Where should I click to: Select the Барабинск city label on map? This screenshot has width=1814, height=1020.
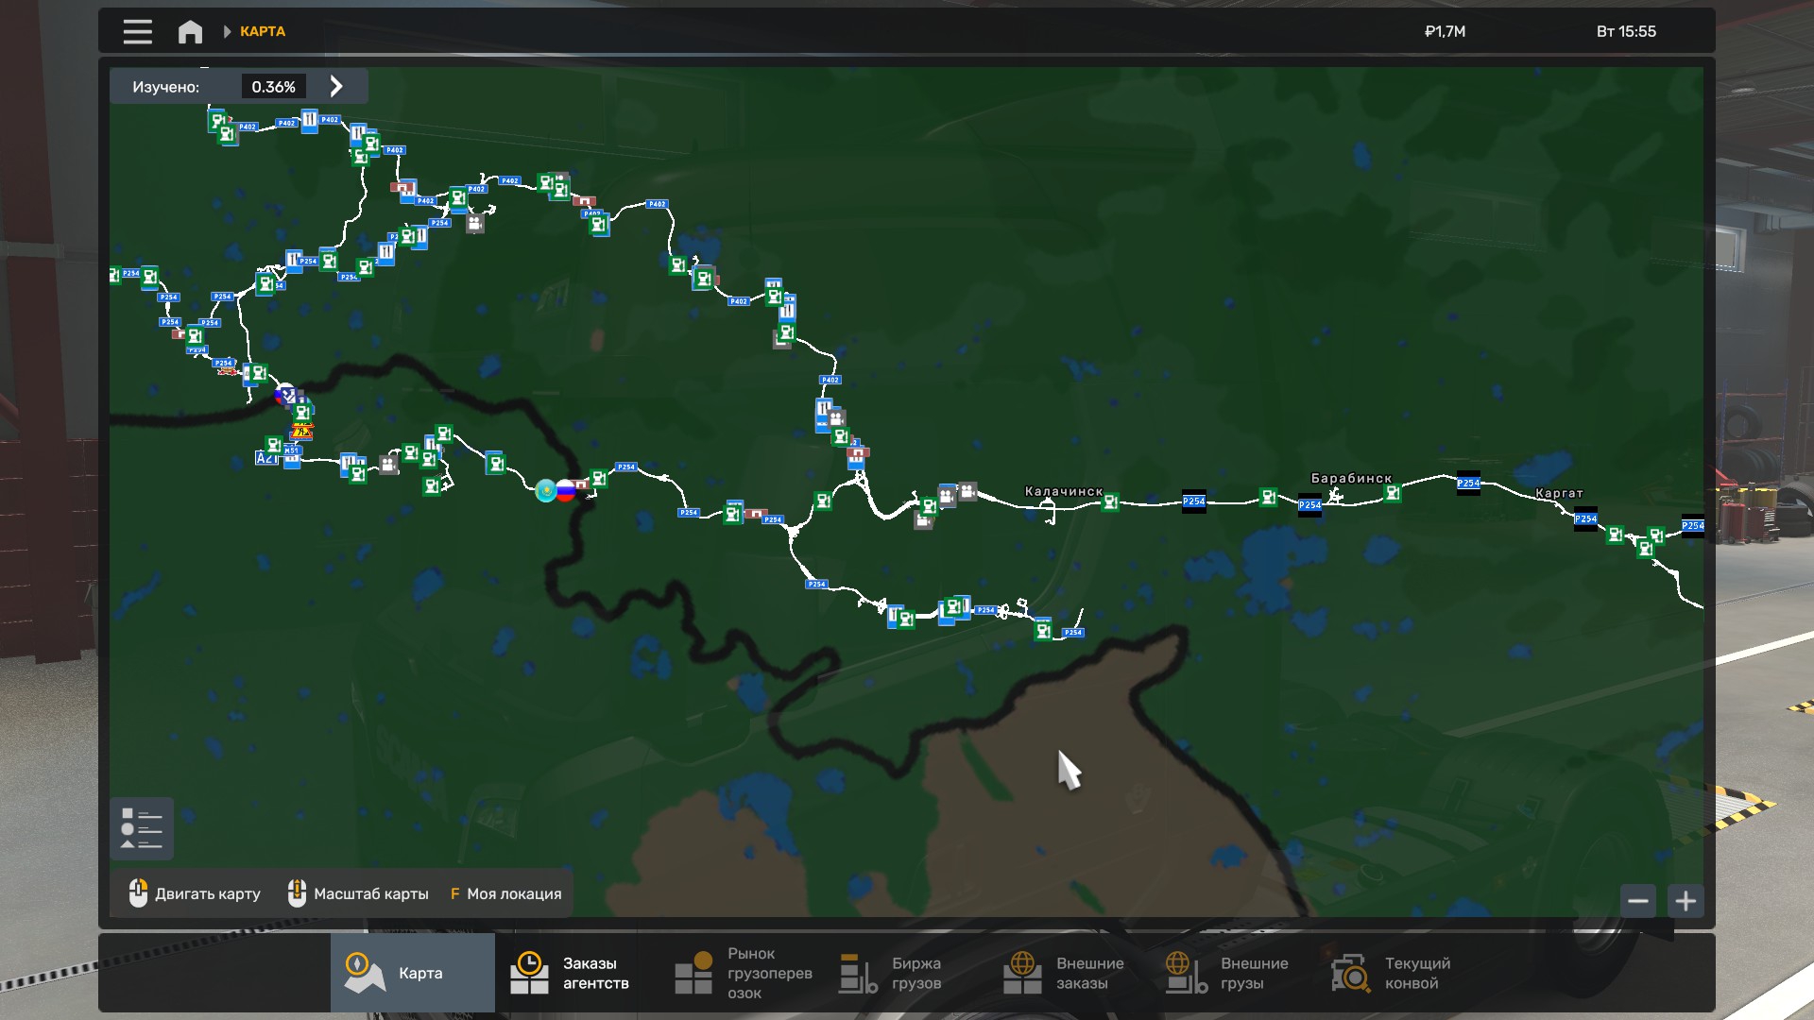point(1351,478)
